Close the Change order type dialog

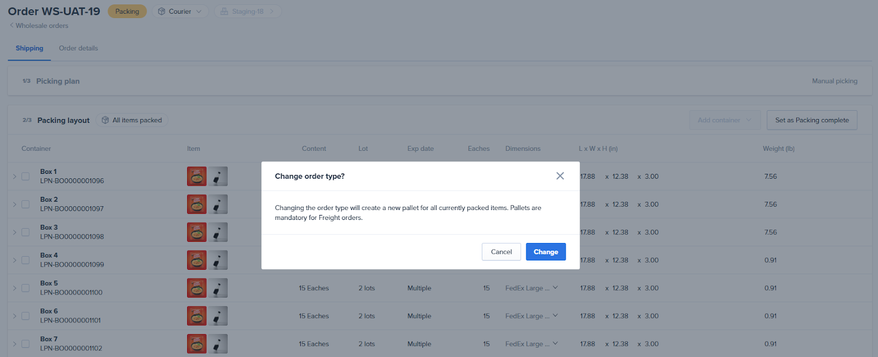[x=560, y=176]
